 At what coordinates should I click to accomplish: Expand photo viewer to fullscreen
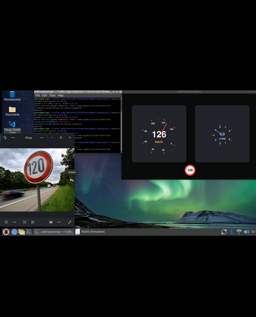point(70,222)
